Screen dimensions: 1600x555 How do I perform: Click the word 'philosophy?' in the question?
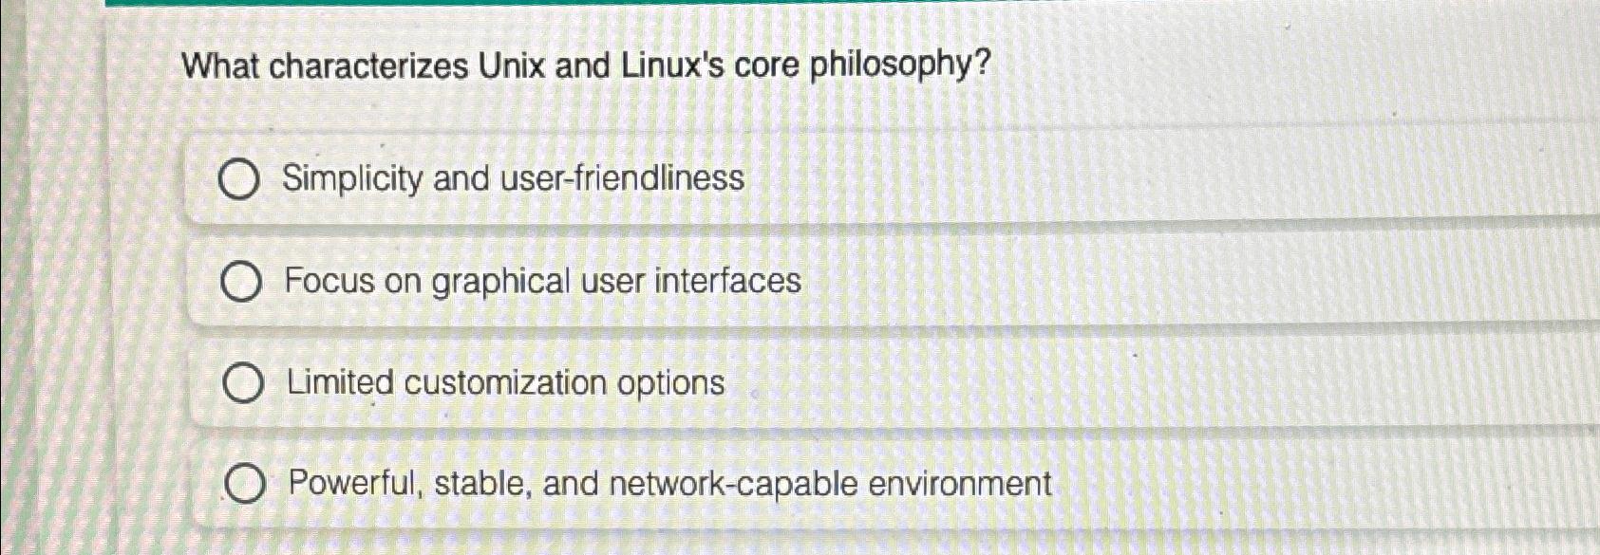click(x=901, y=66)
